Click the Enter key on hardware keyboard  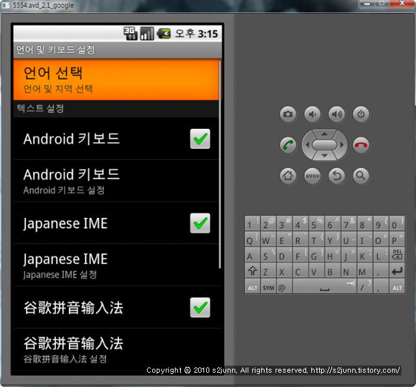397,271
